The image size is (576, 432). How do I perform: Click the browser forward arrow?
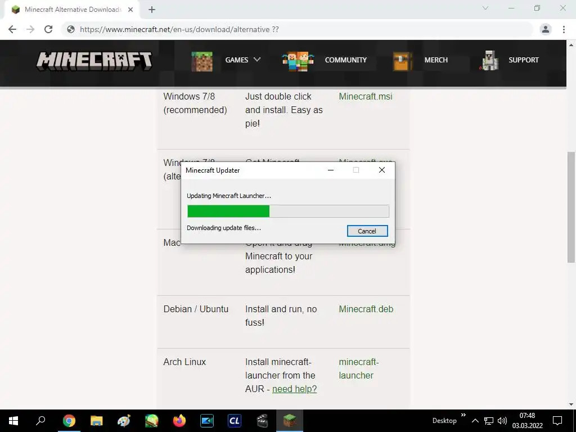30,29
